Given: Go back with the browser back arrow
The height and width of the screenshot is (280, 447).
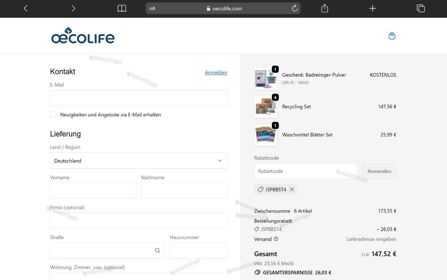Looking at the screenshot, I should pos(26,8).
